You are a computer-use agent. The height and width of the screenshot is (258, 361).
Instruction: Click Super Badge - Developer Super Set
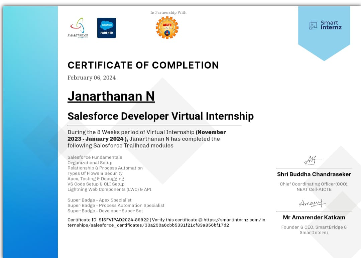click(105, 211)
